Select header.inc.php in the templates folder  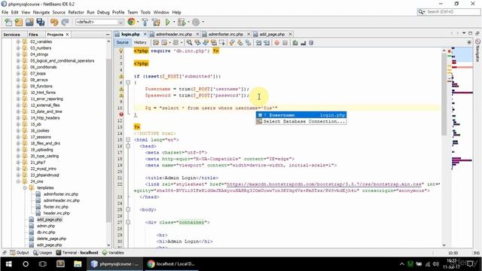click(x=56, y=213)
